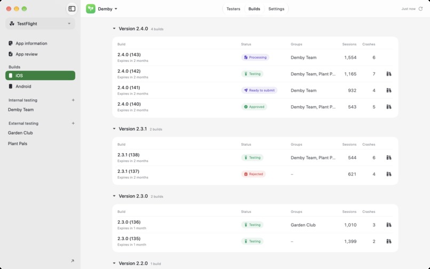Screen dimensions: 430x269
Task: Click the binoculars icon for build 2.4.0 (142)
Action: point(389,74)
